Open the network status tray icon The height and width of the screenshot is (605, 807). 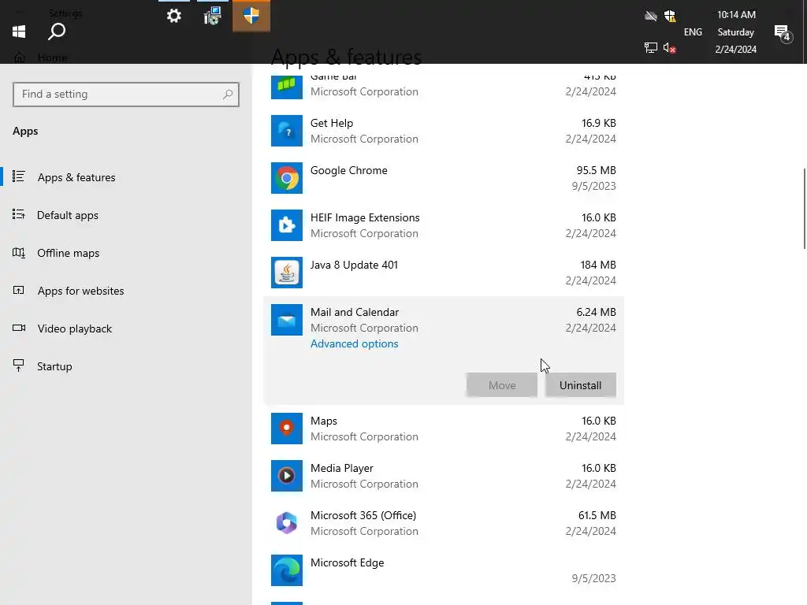(650, 48)
